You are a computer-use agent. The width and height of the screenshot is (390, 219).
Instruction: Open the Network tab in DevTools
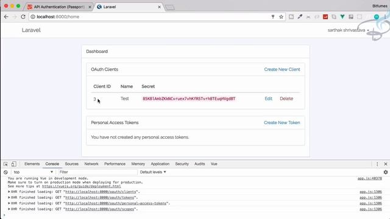[91, 164]
